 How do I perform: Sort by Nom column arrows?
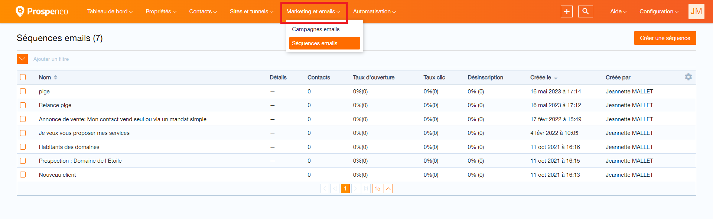click(56, 77)
